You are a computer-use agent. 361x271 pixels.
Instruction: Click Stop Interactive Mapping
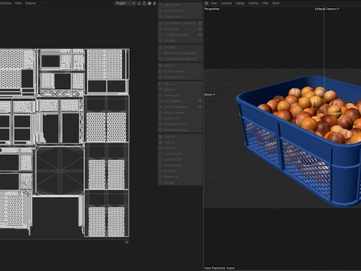pos(180,59)
